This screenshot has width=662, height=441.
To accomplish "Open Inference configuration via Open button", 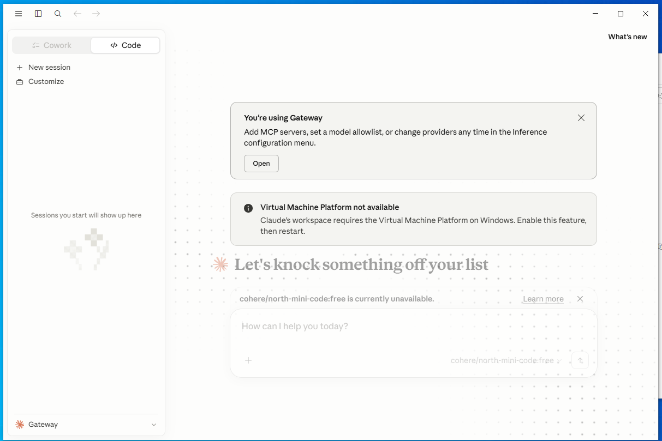I will click(261, 164).
